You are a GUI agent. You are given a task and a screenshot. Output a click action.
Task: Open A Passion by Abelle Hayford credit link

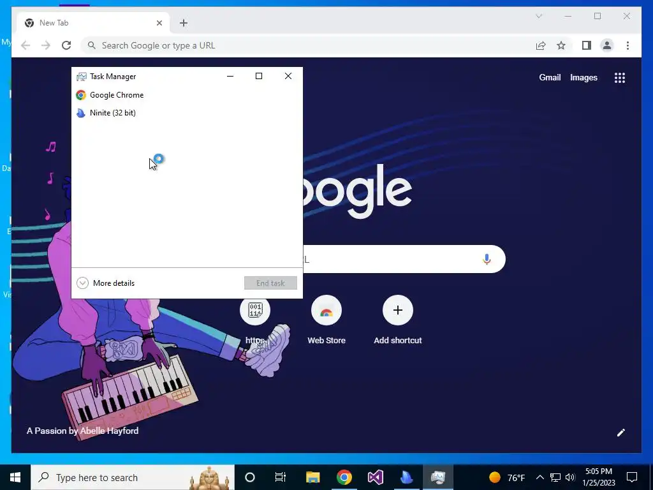tap(82, 431)
